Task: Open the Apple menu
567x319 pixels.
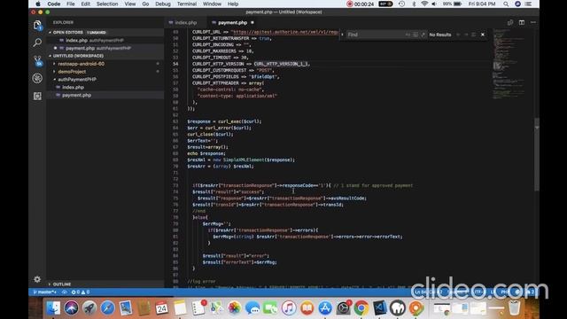Action: pyautogui.click(x=37, y=4)
